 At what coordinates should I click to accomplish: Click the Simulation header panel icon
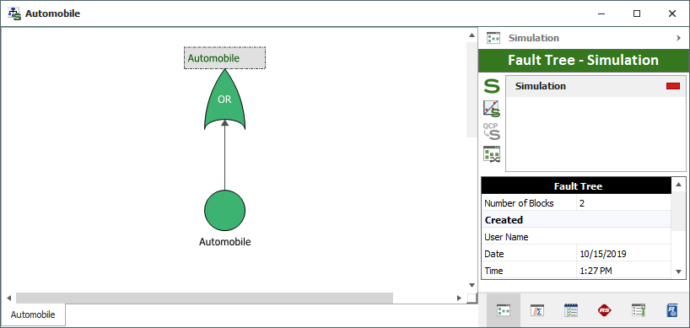tap(493, 38)
